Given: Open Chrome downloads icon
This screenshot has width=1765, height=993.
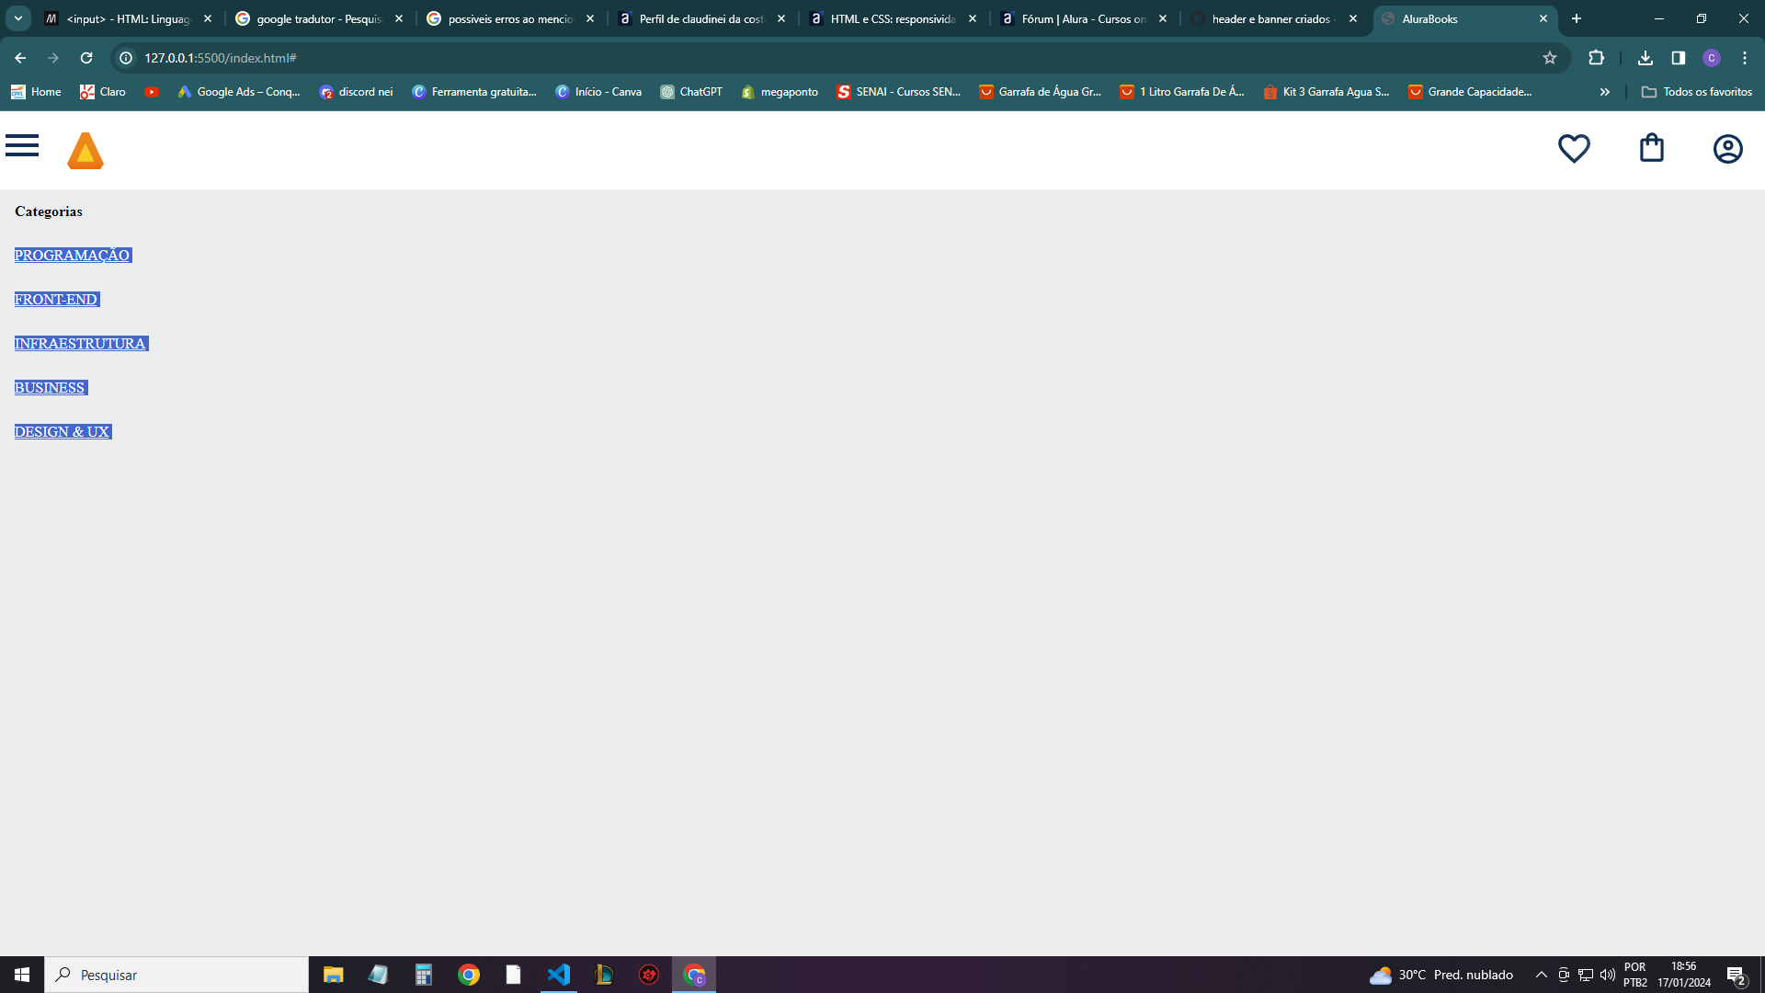Looking at the screenshot, I should coord(1645,58).
